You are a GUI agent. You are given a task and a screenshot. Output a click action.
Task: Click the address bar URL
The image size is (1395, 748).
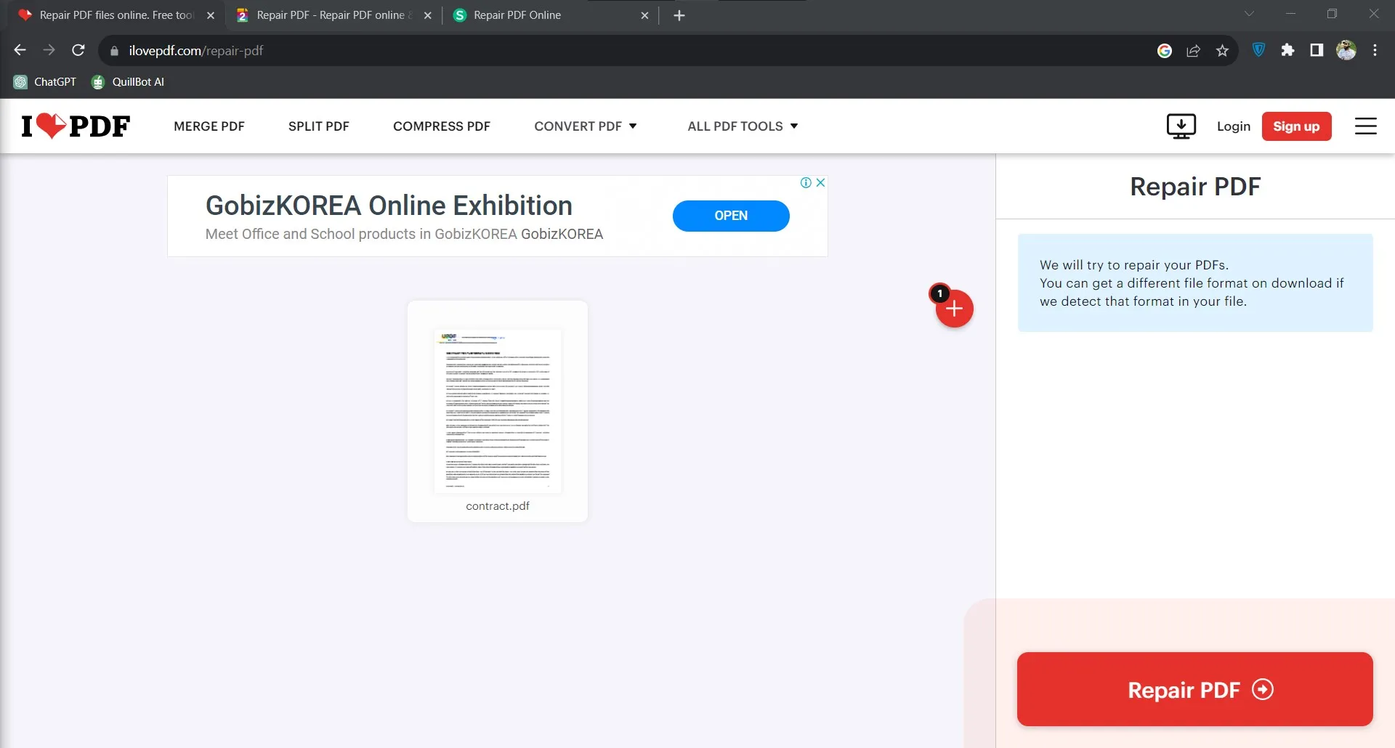tap(196, 51)
